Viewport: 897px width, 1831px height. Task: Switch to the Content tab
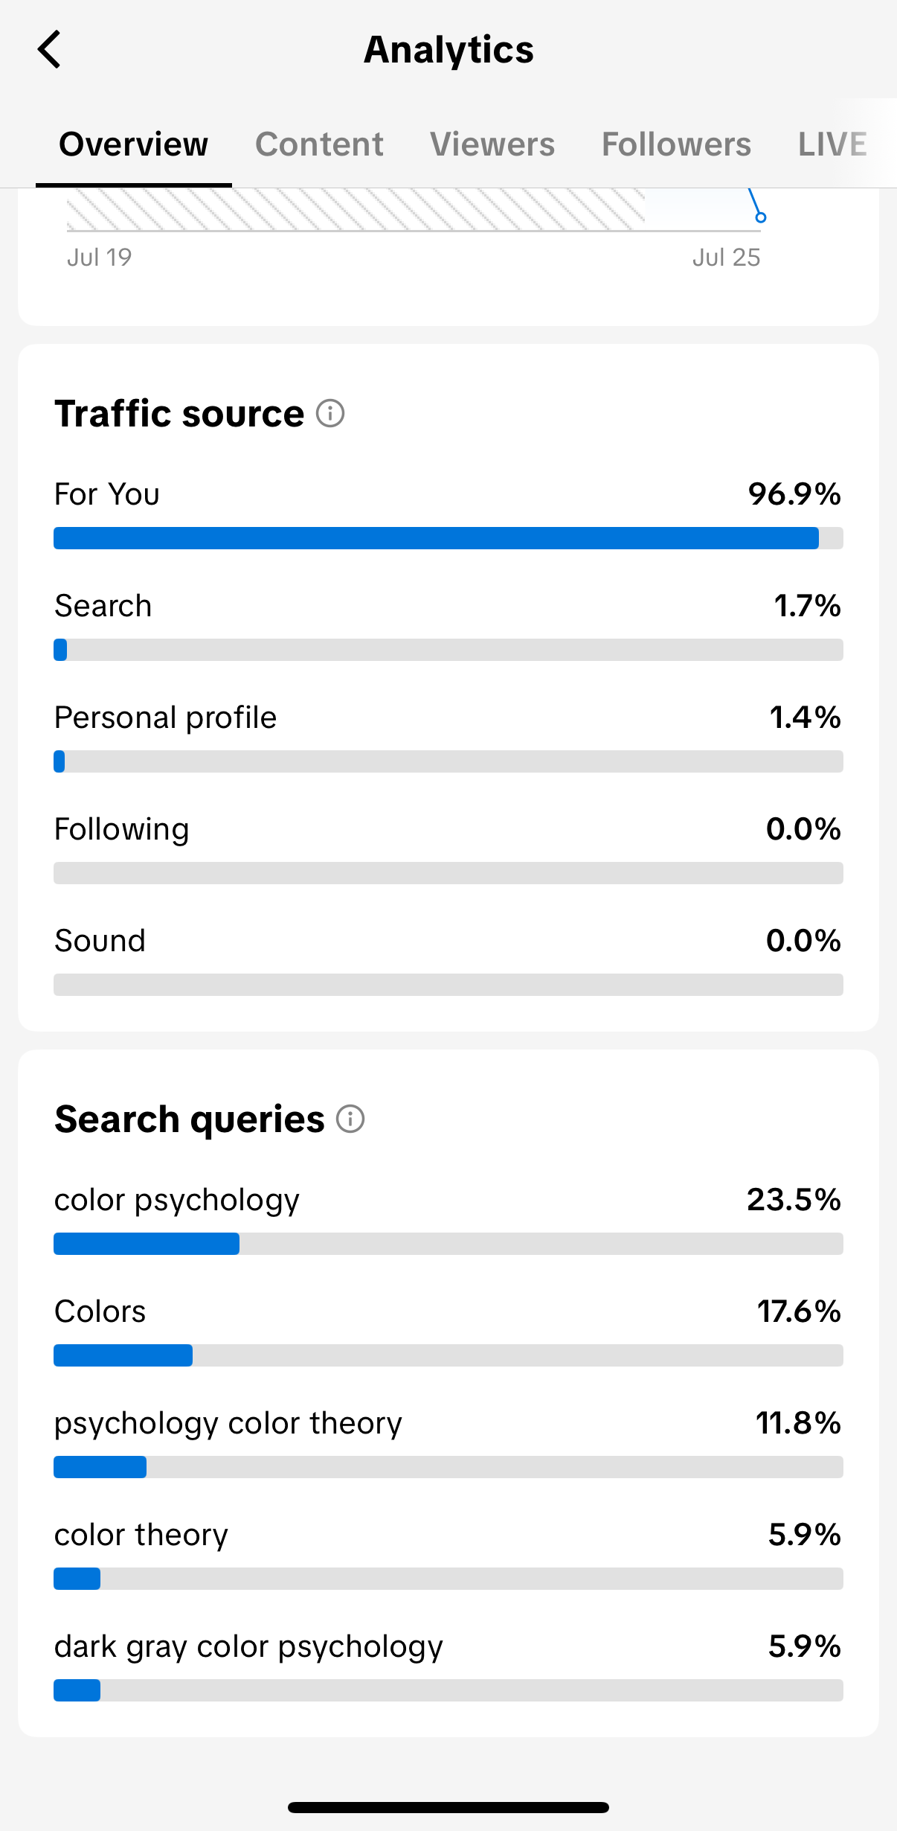click(319, 144)
